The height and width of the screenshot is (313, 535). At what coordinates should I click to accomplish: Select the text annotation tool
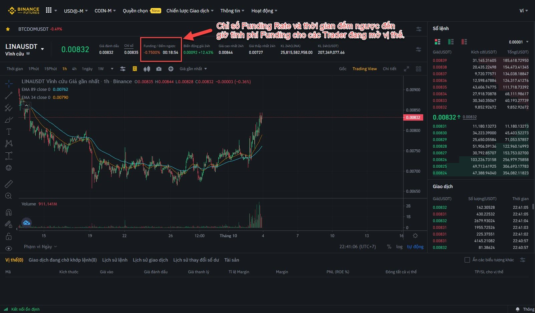(x=9, y=132)
